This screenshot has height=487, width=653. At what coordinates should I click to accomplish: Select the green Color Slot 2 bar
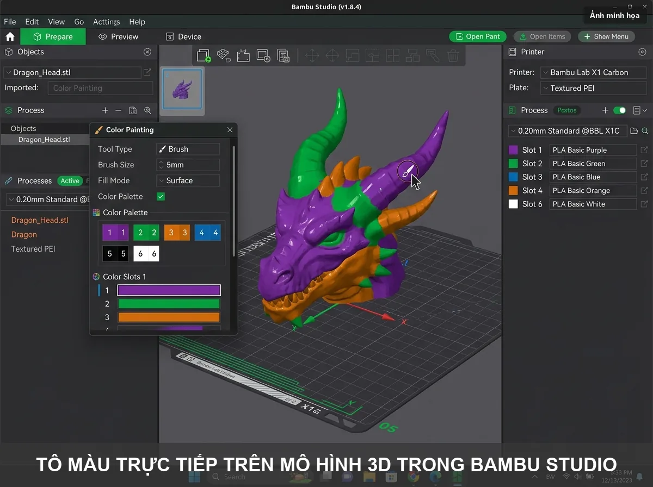(x=169, y=304)
